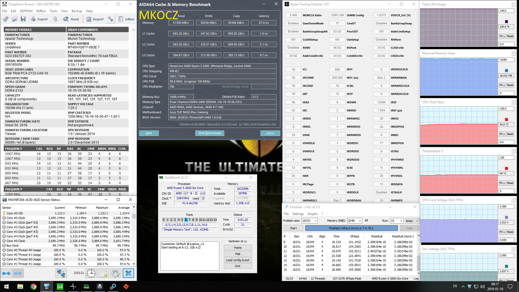Click HWiNFO sensor list scrollbar down arrow
Viewport: 519px width, 292px height.
click(x=134, y=264)
